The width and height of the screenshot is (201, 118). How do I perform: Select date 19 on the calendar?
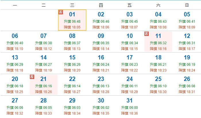(x=187, y=58)
